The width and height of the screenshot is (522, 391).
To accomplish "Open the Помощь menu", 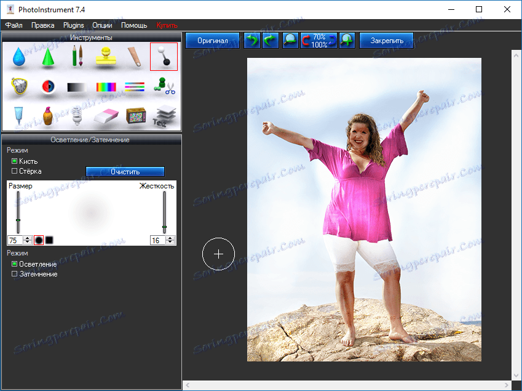I will [134, 25].
